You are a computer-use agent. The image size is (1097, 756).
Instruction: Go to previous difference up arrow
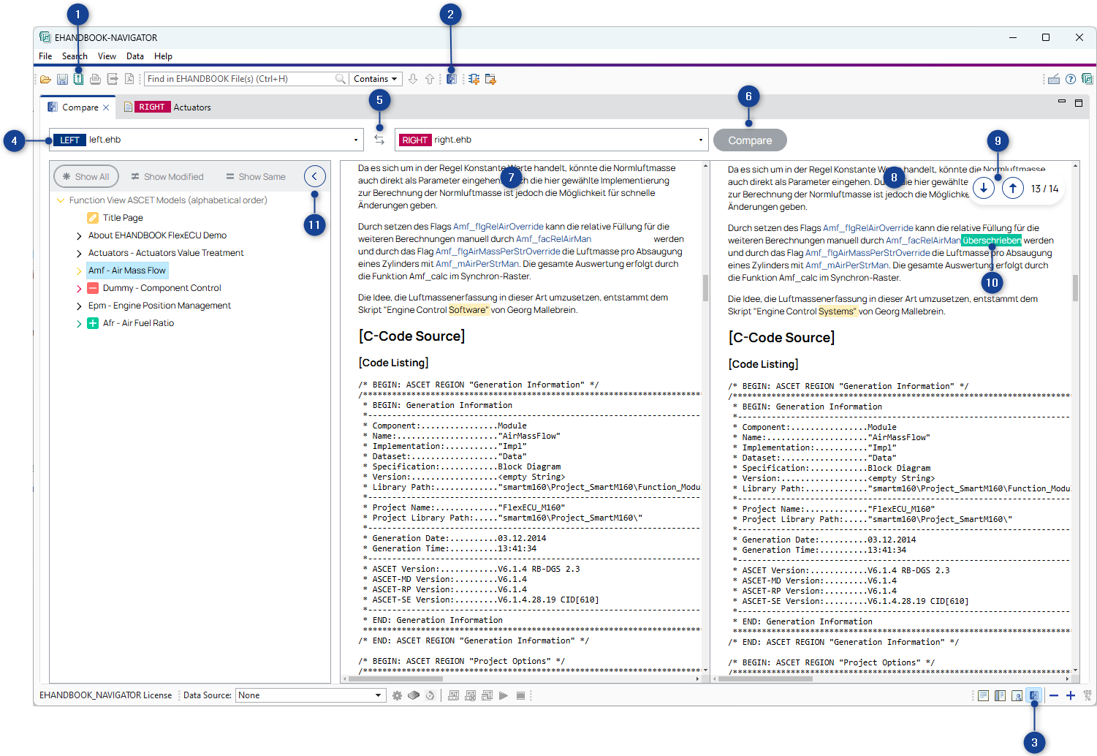pos(1012,188)
